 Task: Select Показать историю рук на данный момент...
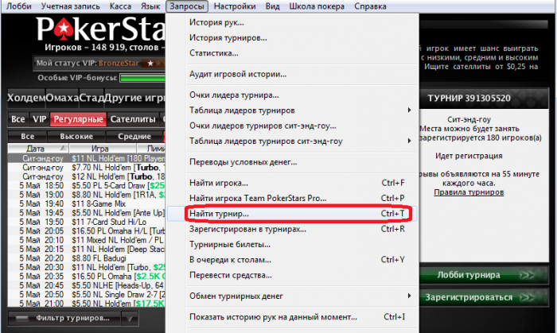point(292,317)
